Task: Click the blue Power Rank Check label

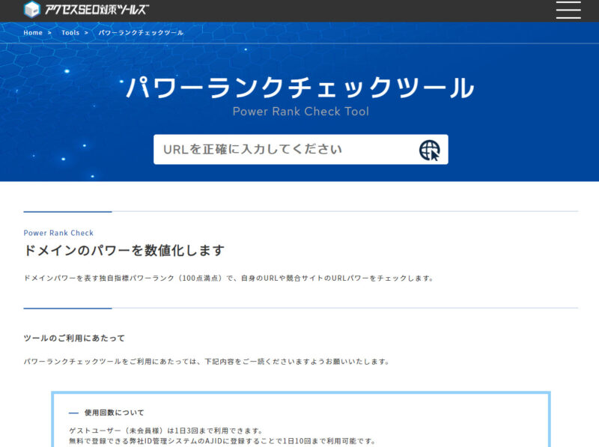Action: 58,233
